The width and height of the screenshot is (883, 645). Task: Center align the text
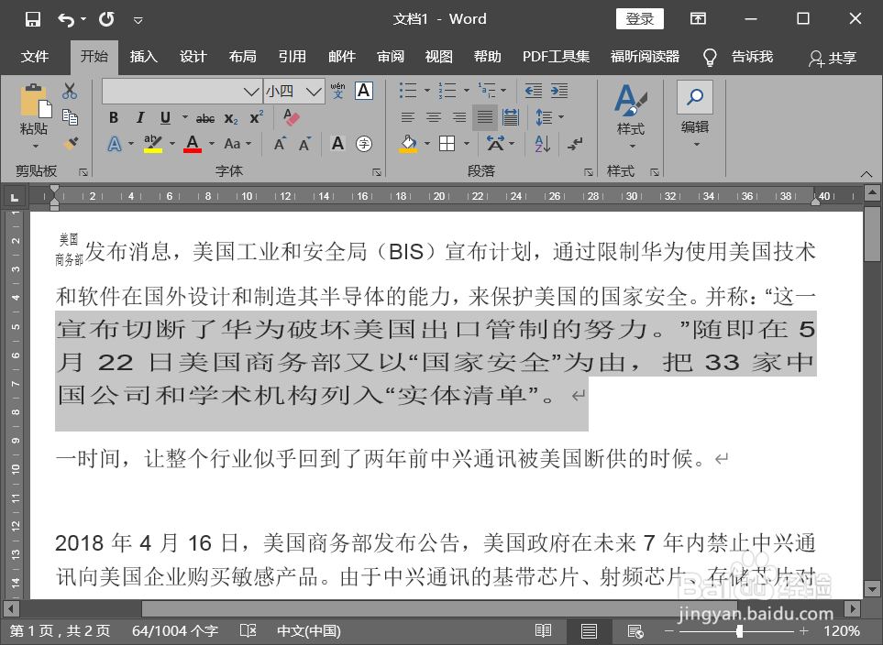(434, 117)
